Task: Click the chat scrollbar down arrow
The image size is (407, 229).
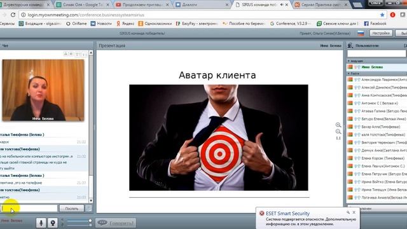Action: tap(91, 200)
